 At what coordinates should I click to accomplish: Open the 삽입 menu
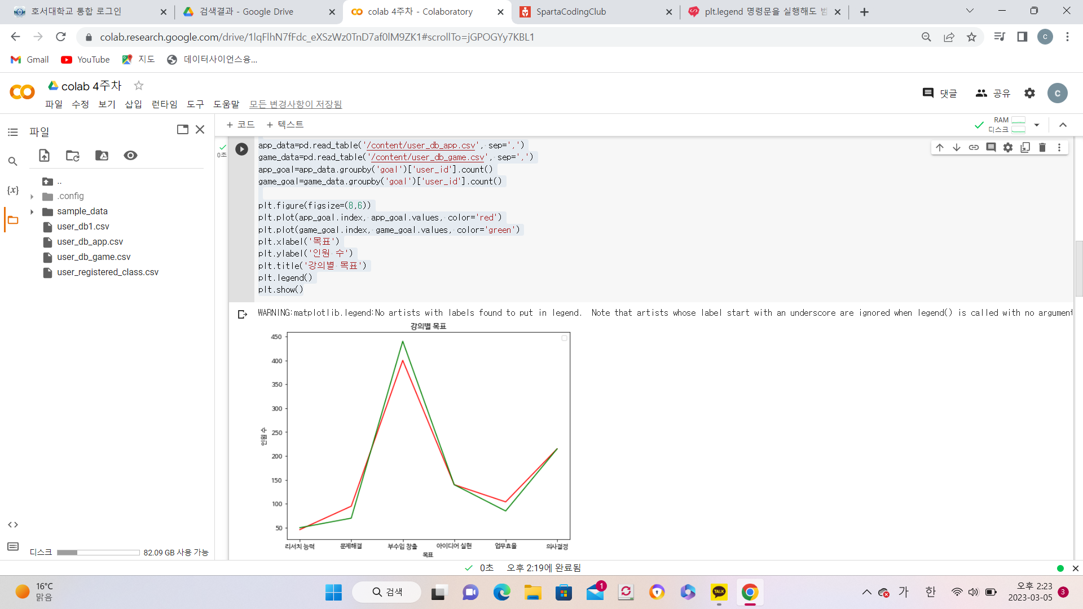[x=134, y=104]
